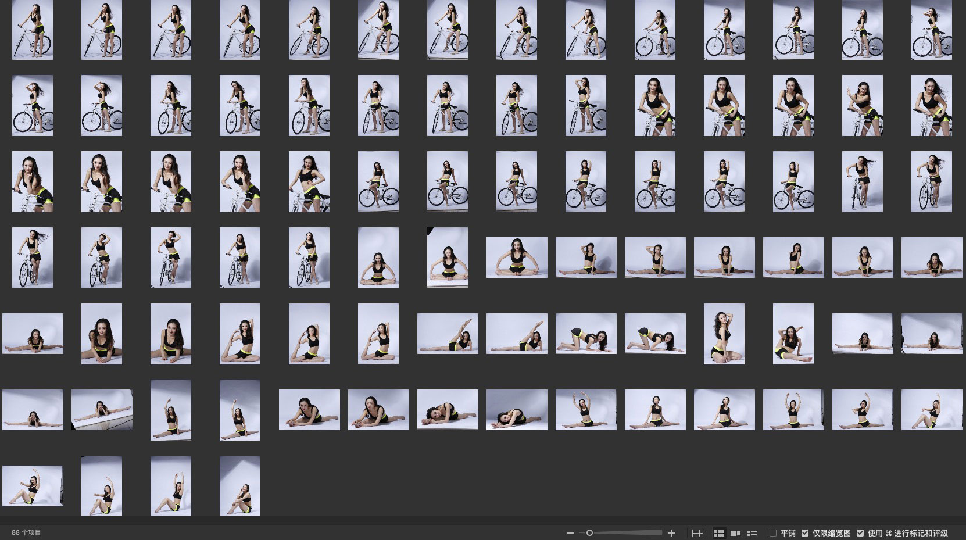This screenshot has width=966, height=540.
Task: Switch to list view icon
Action: click(752, 533)
